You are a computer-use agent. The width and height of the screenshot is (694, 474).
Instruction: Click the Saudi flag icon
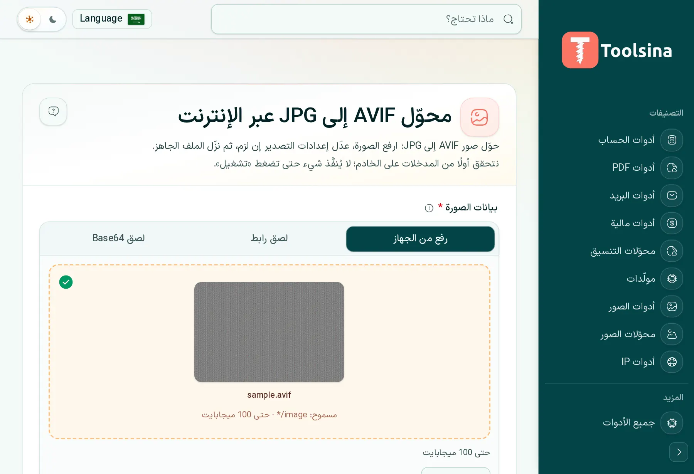coord(136,19)
